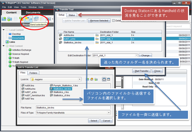Select Links in the Resources tree

tap(12, 42)
